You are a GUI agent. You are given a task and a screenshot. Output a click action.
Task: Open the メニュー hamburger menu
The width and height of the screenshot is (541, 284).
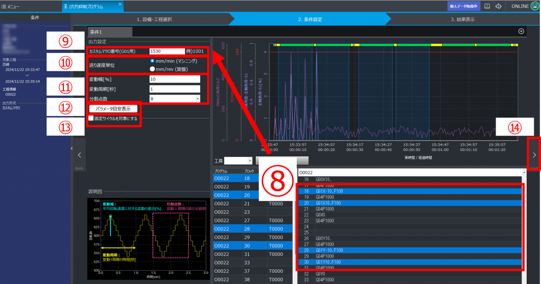[x=11, y=6]
